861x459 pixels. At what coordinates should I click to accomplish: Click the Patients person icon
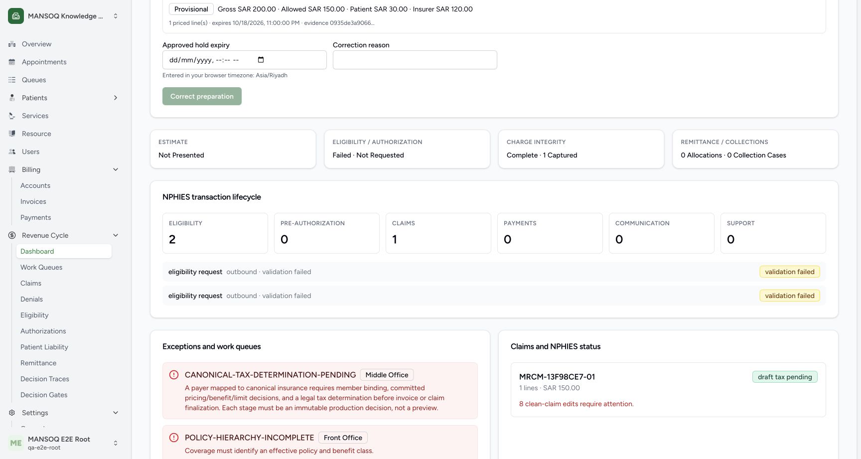point(12,98)
